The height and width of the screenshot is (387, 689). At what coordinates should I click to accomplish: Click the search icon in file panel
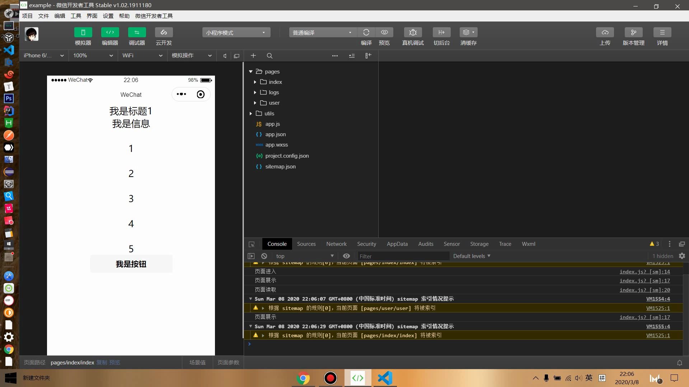point(269,56)
